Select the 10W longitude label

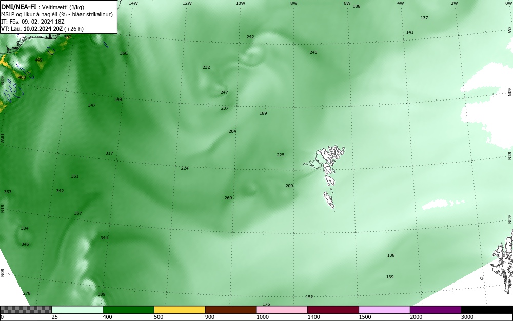[241, 3]
